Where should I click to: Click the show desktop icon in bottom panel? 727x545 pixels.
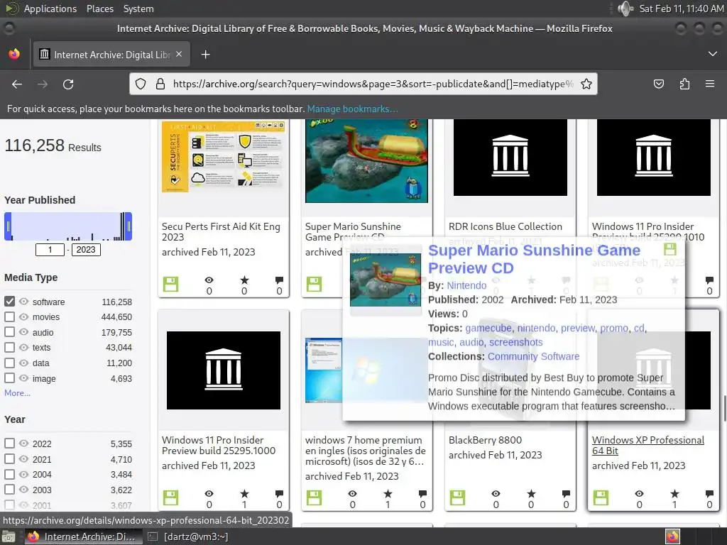tap(9, 536)
